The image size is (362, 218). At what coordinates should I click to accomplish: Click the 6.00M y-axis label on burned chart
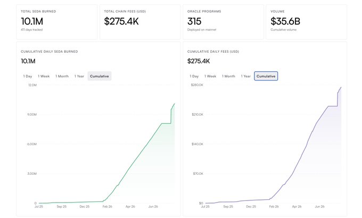[x=32, y=144]
